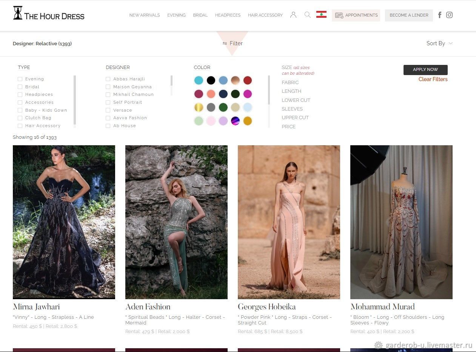The height and width of the screenshot is (352, 476).
Task: Check the Hair Accessory type checkbox
Action: (20, 126)
